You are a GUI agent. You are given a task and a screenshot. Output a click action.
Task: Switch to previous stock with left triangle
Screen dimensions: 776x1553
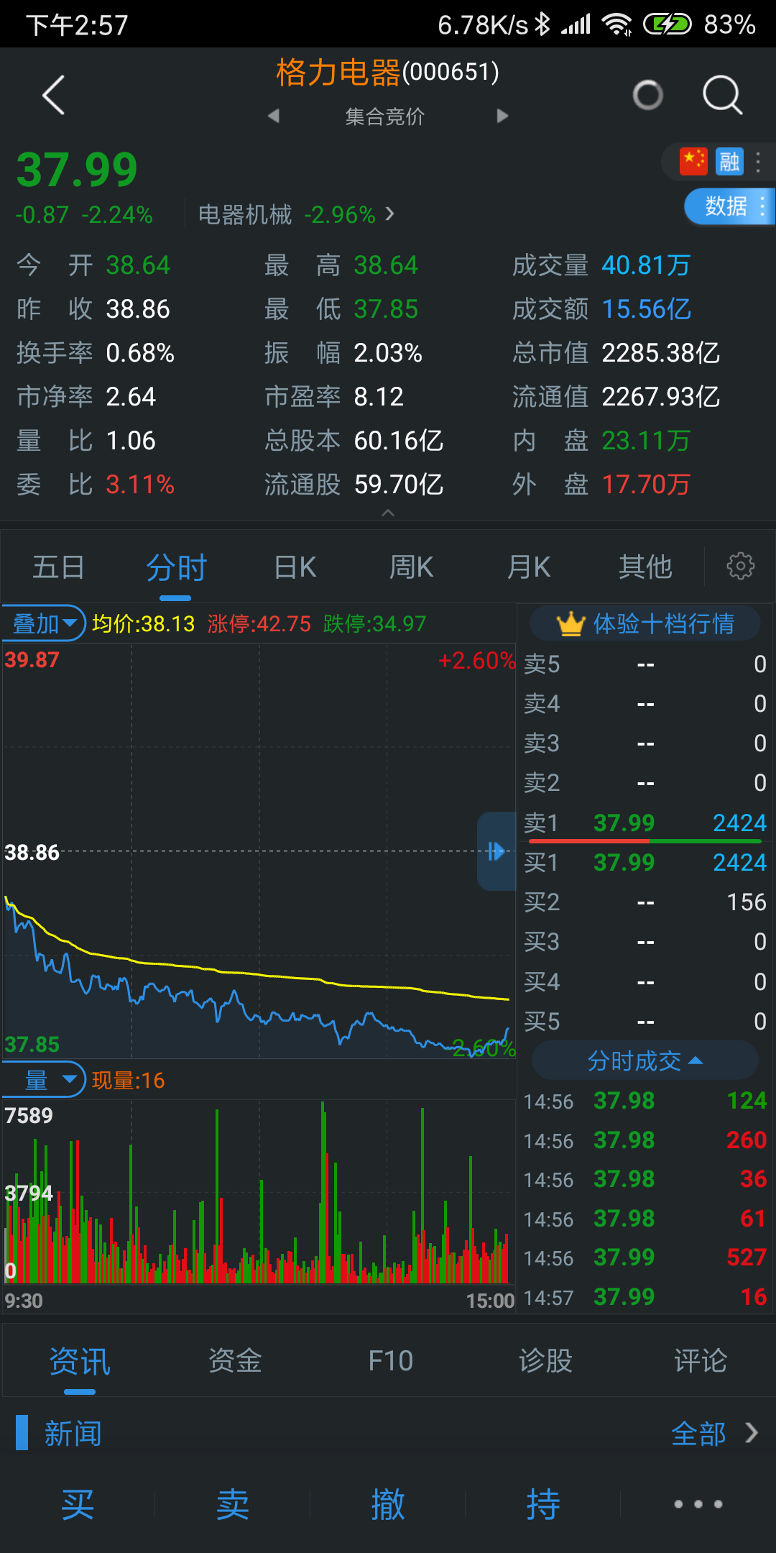pyautogui.click(x=273, y=116)
